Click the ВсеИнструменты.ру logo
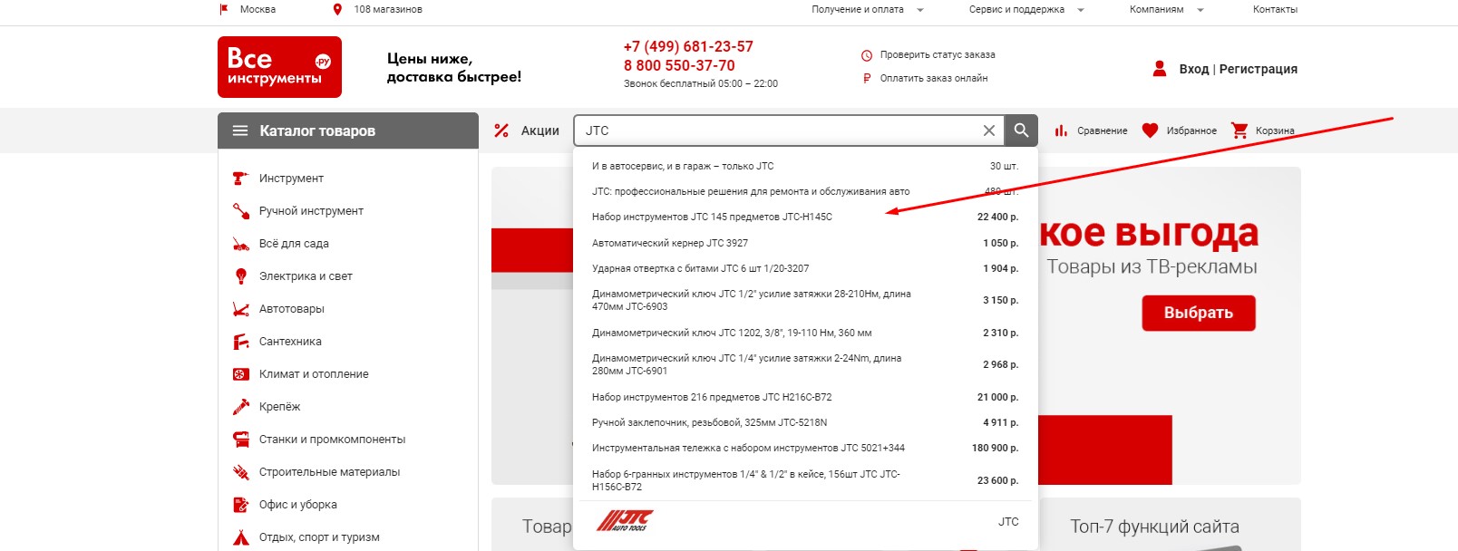The height and width of the screenshot is (551, 1458). [279, 67]
